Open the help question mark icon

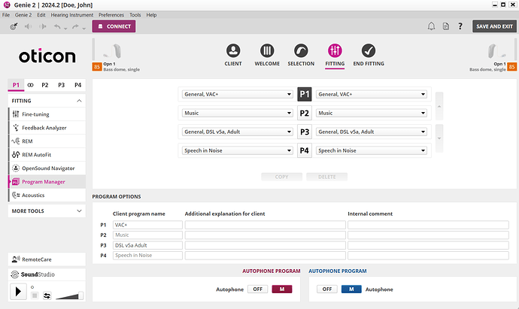coord(460,26)
